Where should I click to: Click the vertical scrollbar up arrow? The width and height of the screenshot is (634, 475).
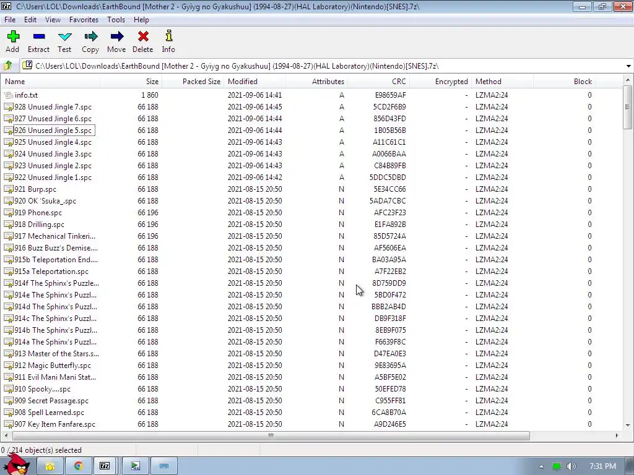pyautogui.click(x=628, y=80)
